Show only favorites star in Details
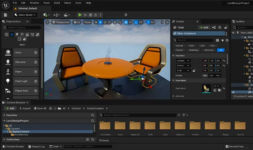The width and height of the screenshot is (253, 150). point(222,40)
